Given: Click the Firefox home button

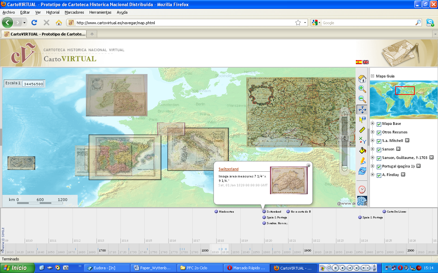Looking at the screenshot, I should (59, 23).
